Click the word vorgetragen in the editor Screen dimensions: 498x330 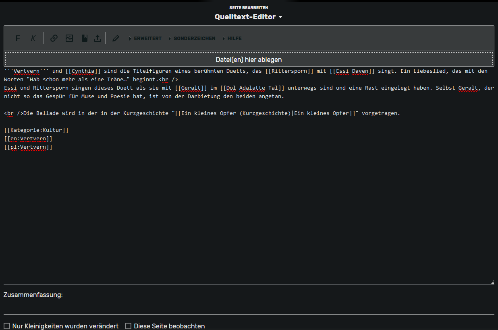click(380, 113)
